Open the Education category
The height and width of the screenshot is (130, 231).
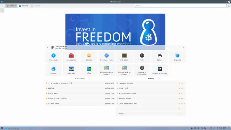click(x=124, y=57)
